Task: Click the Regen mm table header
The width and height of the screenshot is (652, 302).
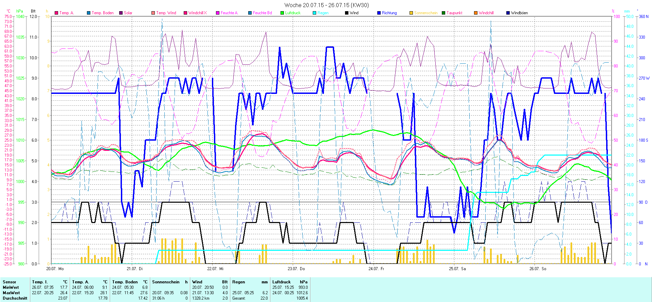Action: pyautogui.click(x=250, y=282)
